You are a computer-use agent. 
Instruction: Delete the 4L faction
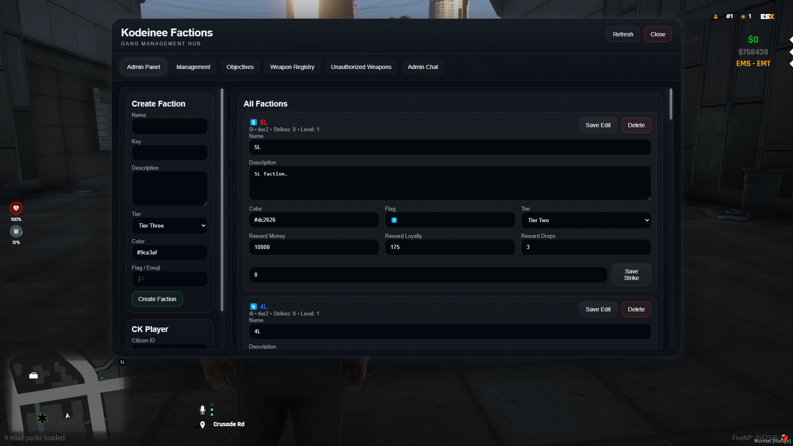click(x=636, y=309)
